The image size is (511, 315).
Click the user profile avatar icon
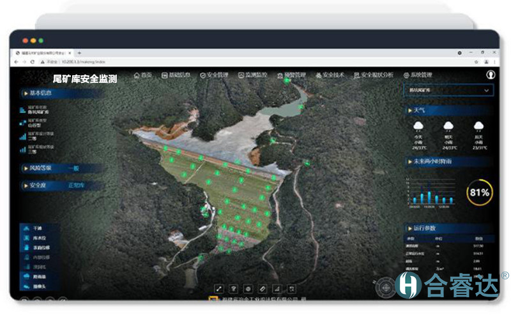pyautogui.click(x=491, y=75)
